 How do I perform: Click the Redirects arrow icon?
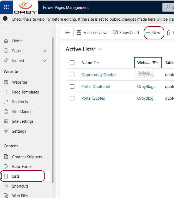(x=6, y=102)
